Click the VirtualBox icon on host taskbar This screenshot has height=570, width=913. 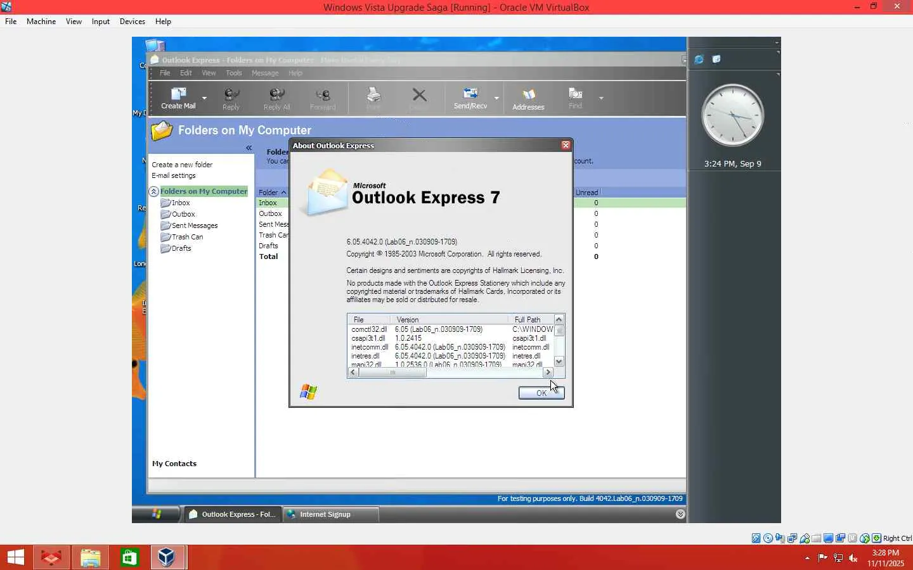pos(167,557)
